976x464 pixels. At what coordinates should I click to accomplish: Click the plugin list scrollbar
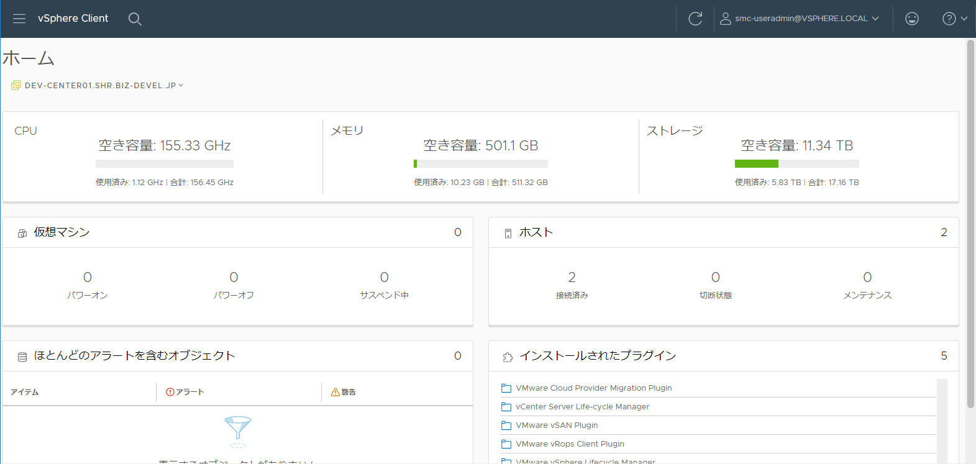[942, 421]
